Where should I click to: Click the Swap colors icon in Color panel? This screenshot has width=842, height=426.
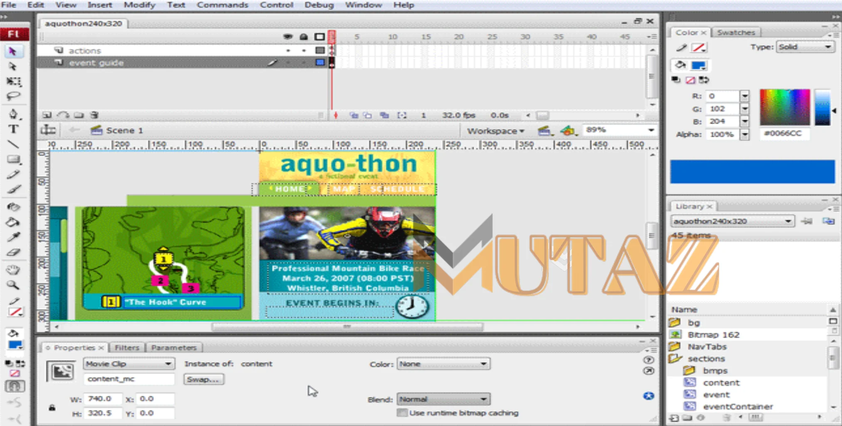click(704, 80)
